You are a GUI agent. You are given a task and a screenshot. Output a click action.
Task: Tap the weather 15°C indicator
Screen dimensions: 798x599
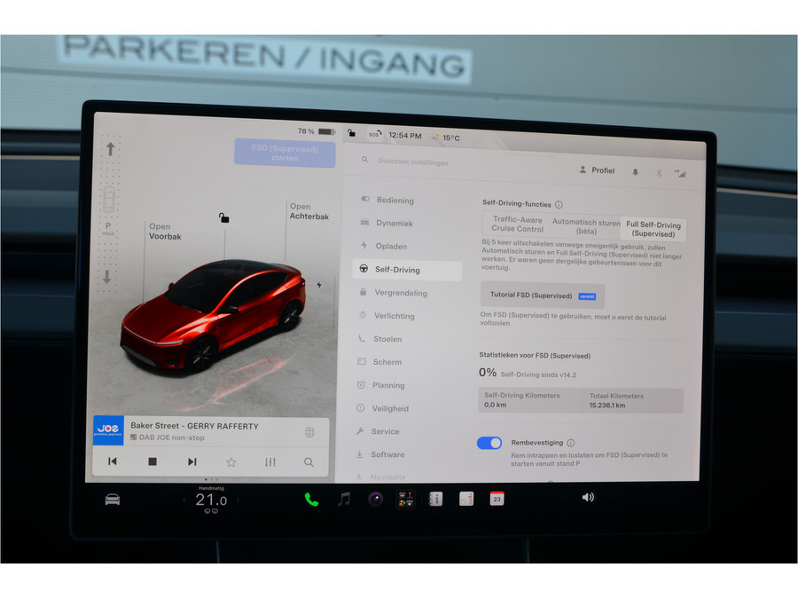446,137
